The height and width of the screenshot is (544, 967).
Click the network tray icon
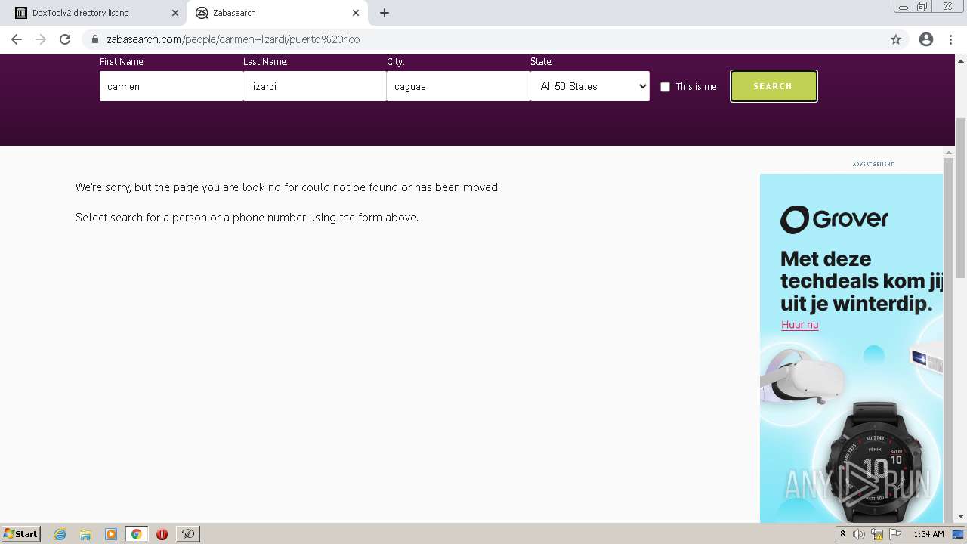click(877, 534)
